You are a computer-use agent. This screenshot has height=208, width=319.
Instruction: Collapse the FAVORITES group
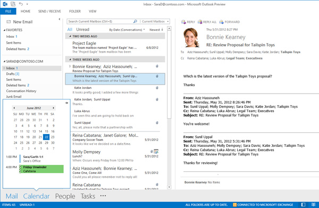[4, 30]
